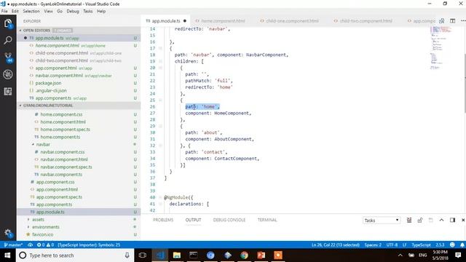The width and height of the screenshot is (466, 262).
Task: Click the Open Changes icon in editor toolbar
Action: pyautogui.click(x=442, y=21)
